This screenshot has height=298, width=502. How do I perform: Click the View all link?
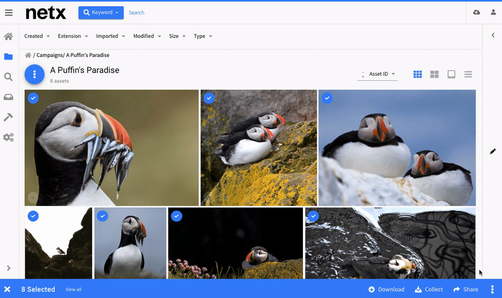click(x=74, y=290)
